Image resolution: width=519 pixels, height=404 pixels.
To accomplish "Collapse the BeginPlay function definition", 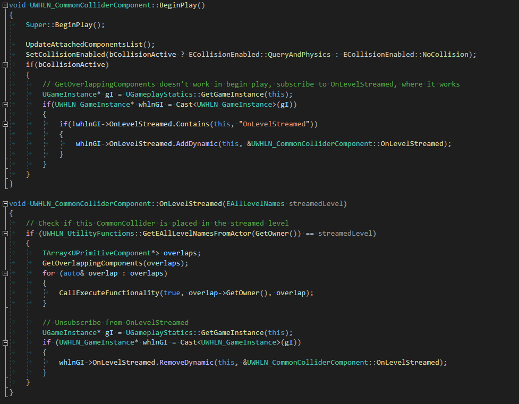I will click(x=5, y=5).
